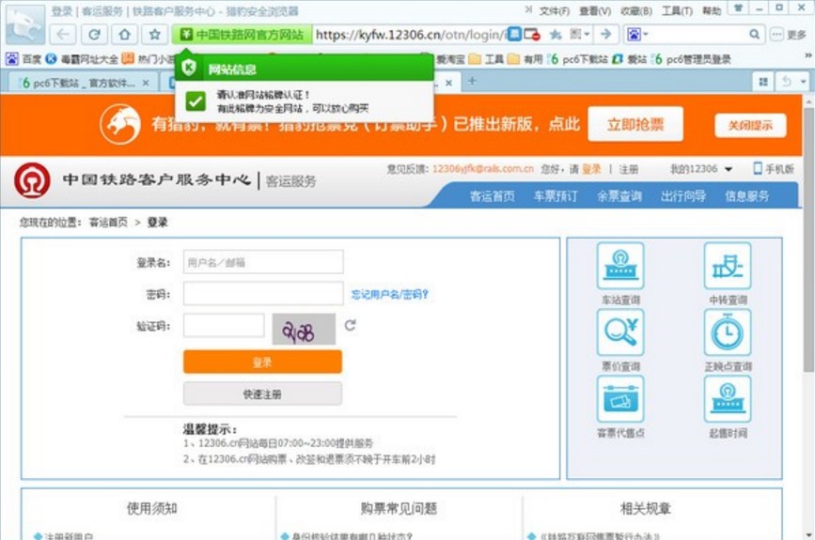Viewport: 815px width, 540px height.
Task: Click the 注册 link in header
Action: tap(628, 169)
